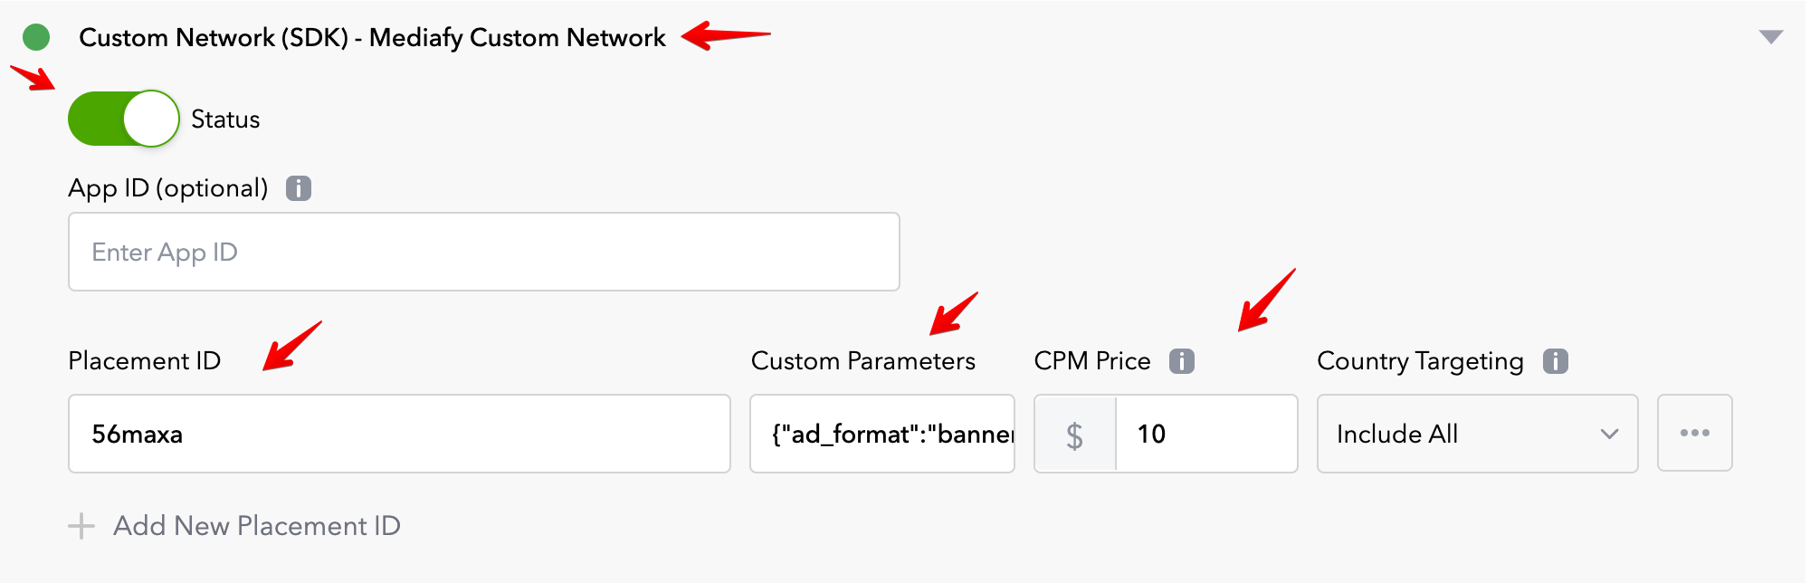Click the CPM Price info icon
The height and width of the screenshot is (583, 1810).
[x=1182, y=361]
